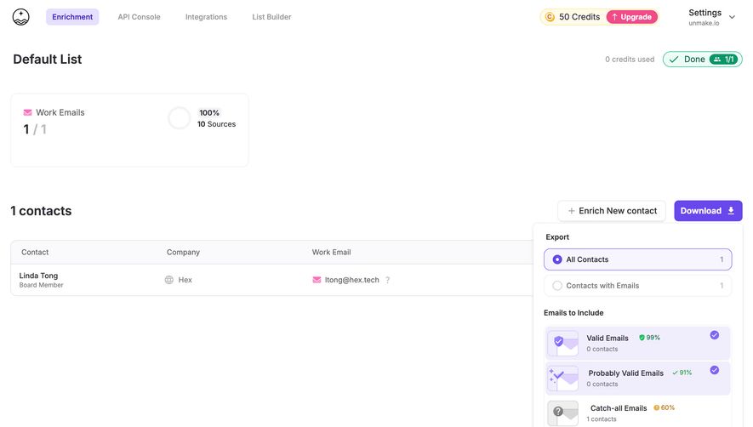Expand the Settings account dropdown
This screenshot has height=427, width=753.
click(x=711, y=17)
